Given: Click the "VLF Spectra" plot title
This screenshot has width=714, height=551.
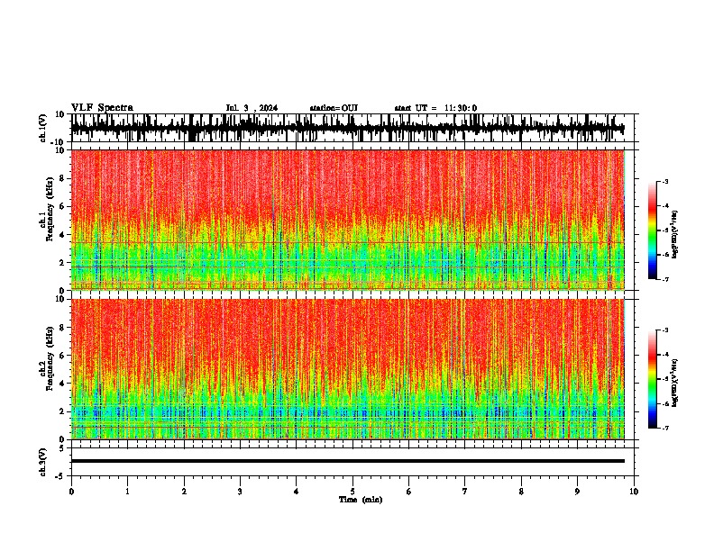Looking at the screenshot, I should pyautogui.click(x=102, y=108).
